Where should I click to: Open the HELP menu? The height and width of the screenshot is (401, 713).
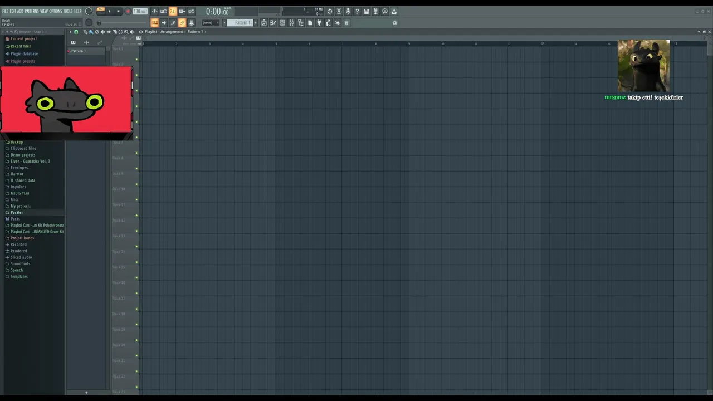(x=78, y=11)
